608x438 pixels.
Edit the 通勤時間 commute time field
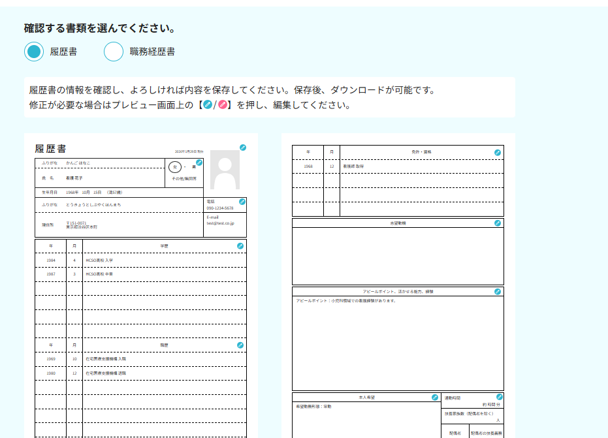(500, 397)
